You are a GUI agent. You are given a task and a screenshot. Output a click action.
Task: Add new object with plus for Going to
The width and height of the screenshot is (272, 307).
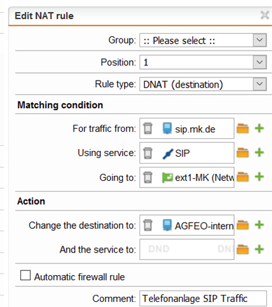point(259,177)
